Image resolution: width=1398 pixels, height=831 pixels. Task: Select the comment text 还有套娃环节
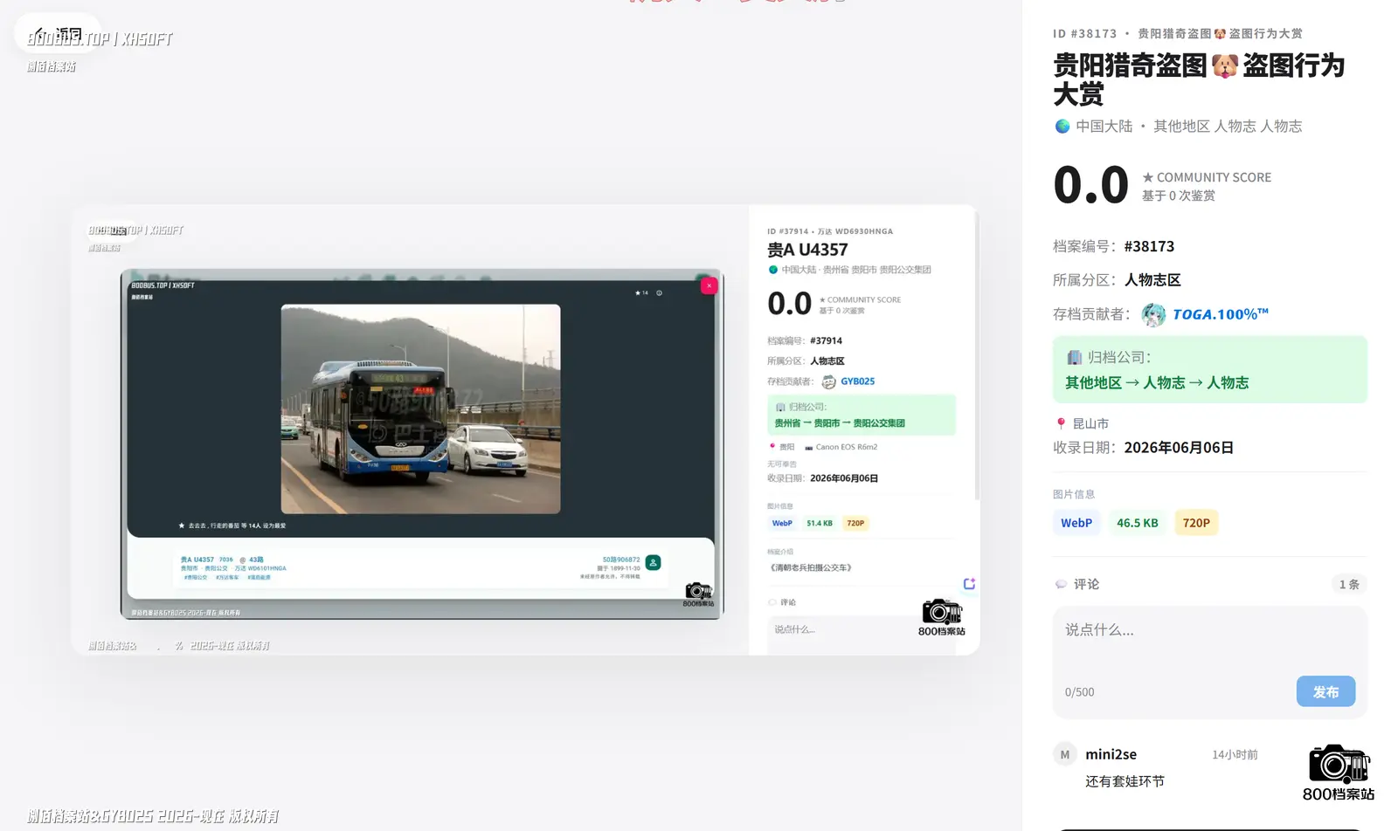pos(1125,781)
